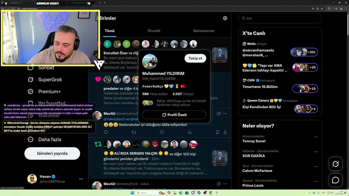Click the SuperGrok sidebar icon
This screenshot has width=349, height=196.
click(x=31, y=80)
